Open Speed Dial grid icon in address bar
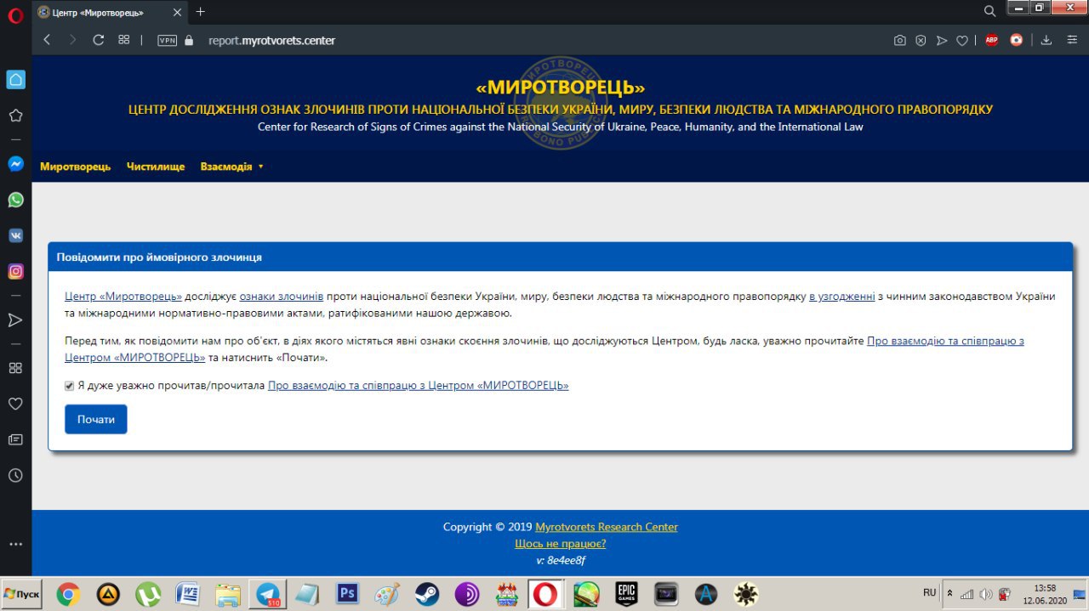1089x611 pixels. tap(123, 40)
